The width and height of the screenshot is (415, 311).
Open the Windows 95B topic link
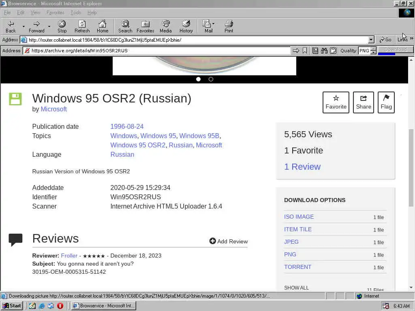click(x=199, y=136)
